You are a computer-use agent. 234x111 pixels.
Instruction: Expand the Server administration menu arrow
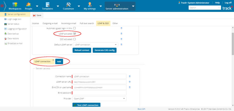click(133, 6)
